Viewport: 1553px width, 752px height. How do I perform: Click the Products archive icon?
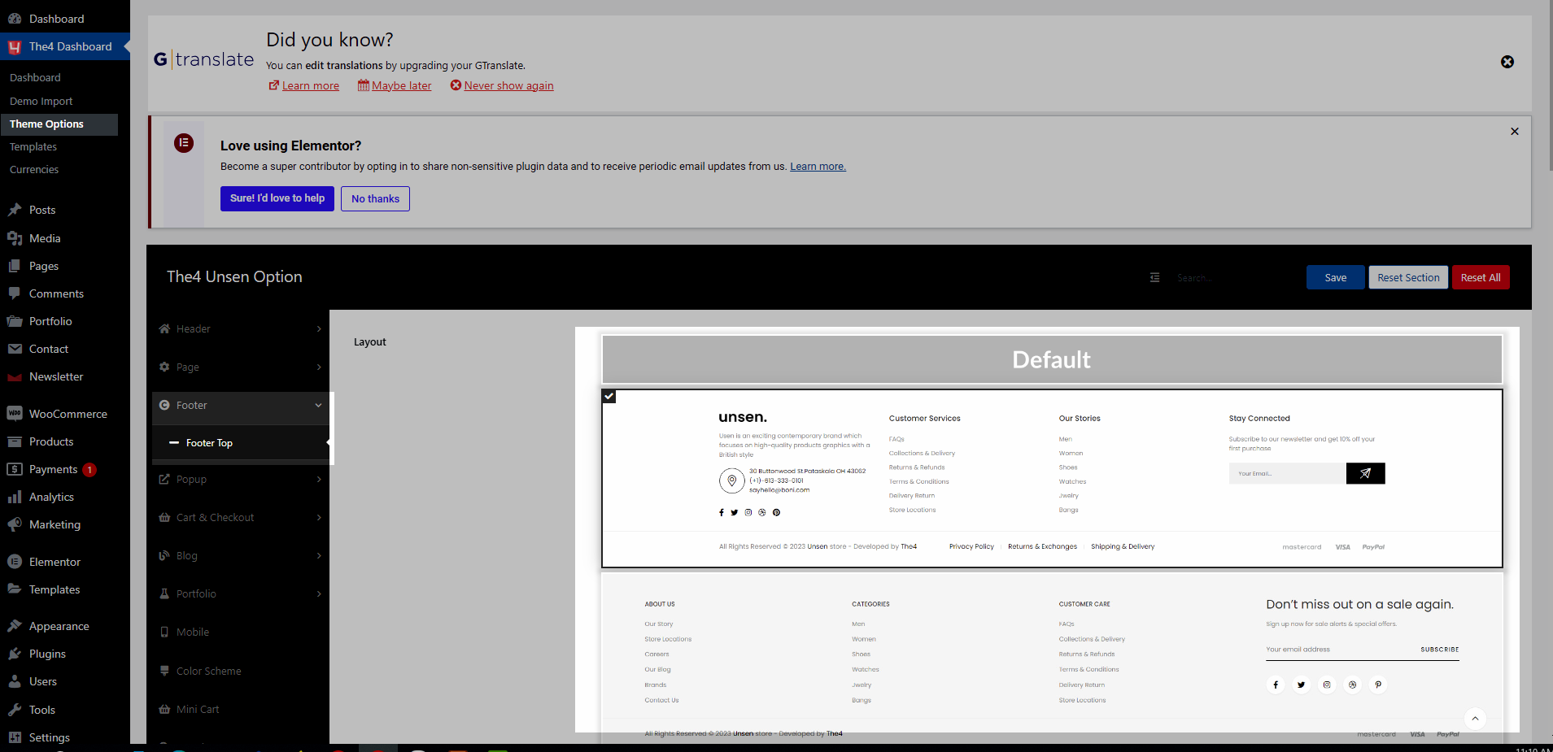[x=15, y=441]
